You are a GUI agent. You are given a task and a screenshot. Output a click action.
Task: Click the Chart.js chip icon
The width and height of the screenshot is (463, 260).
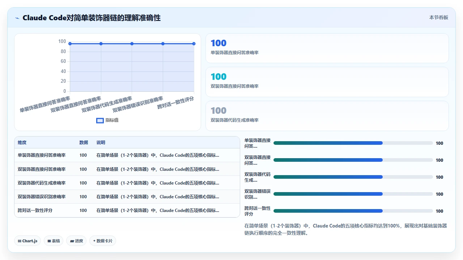click(x=19, y=241)
